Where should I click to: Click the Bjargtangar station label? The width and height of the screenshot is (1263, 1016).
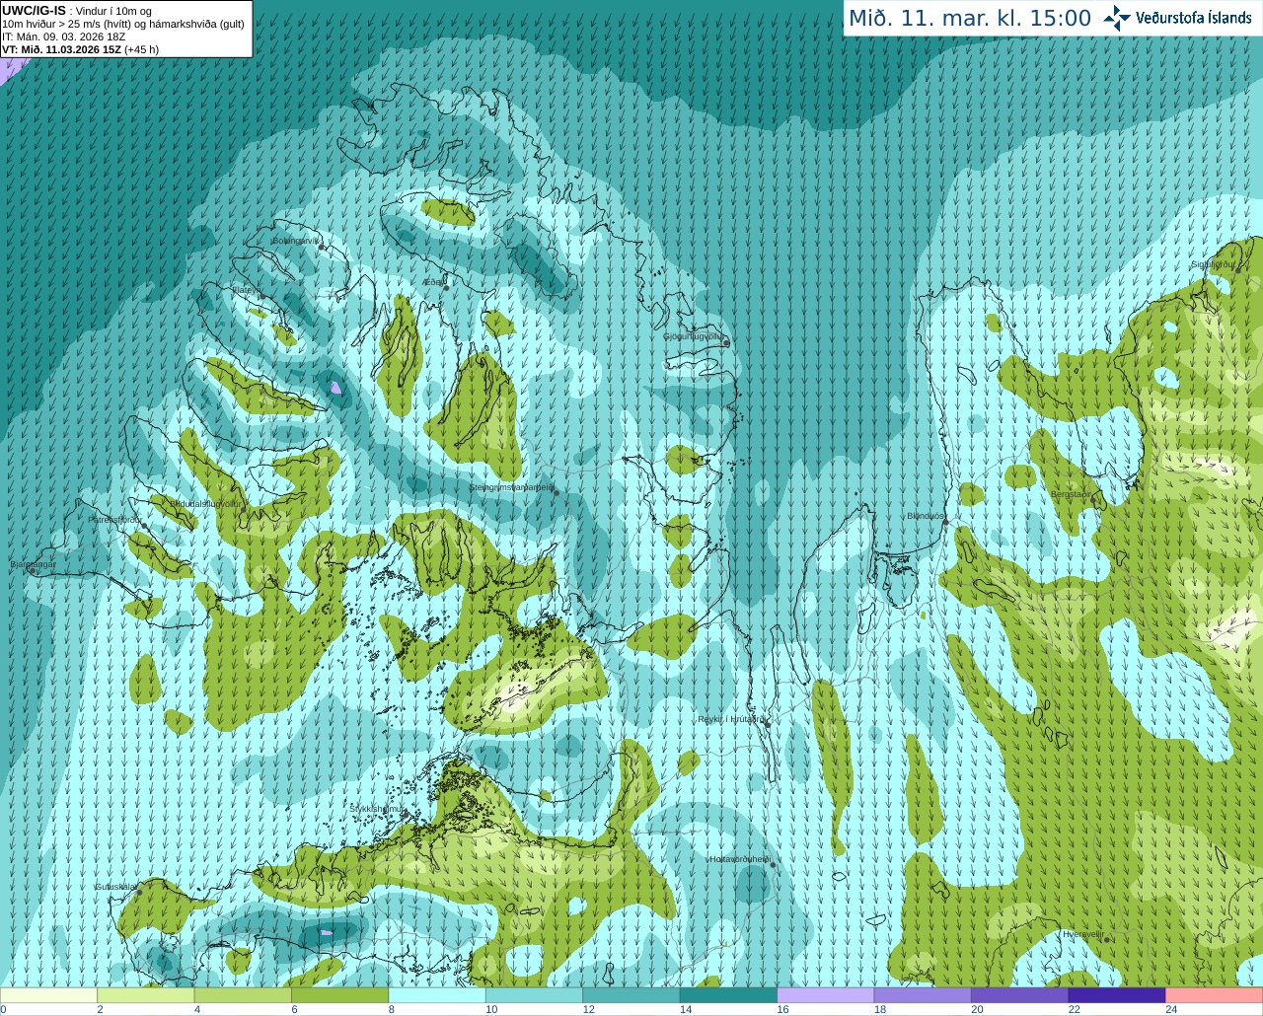[33, 564]
